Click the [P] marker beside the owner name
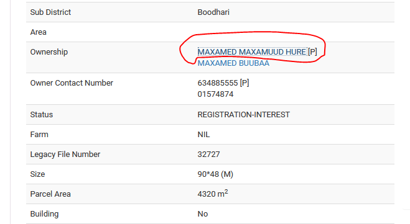This screenshot has width=410, height=224. point(312,52)
